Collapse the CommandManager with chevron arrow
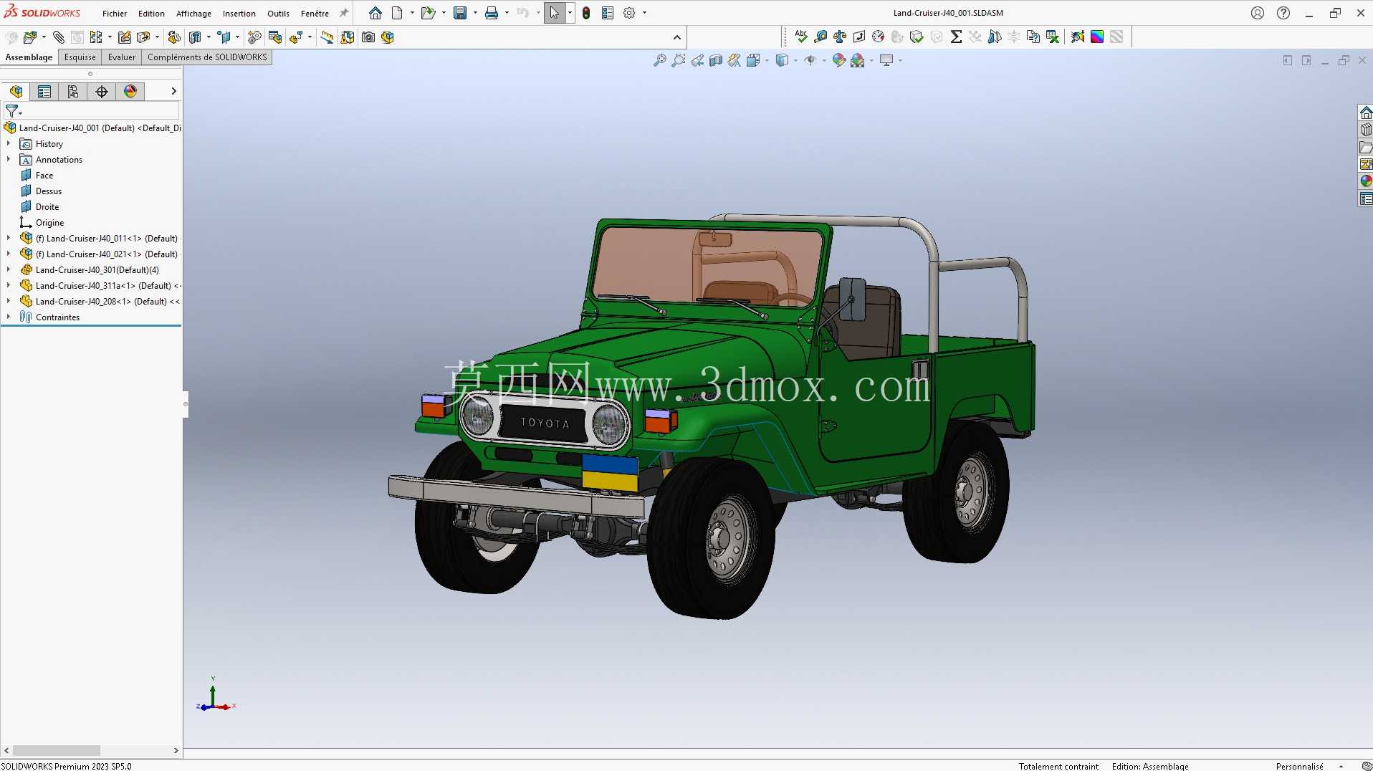 pos(677,37)
